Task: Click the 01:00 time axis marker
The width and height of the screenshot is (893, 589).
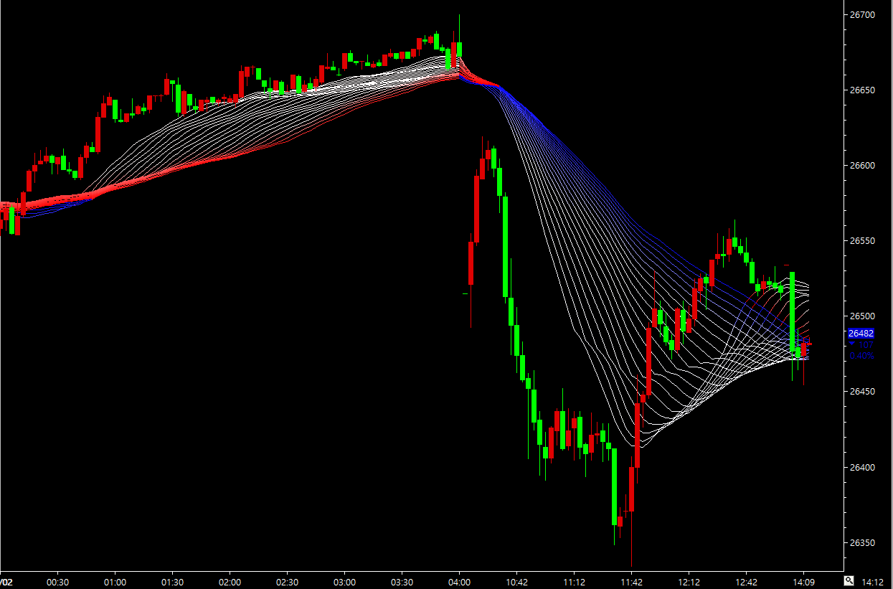Action: 115,581
